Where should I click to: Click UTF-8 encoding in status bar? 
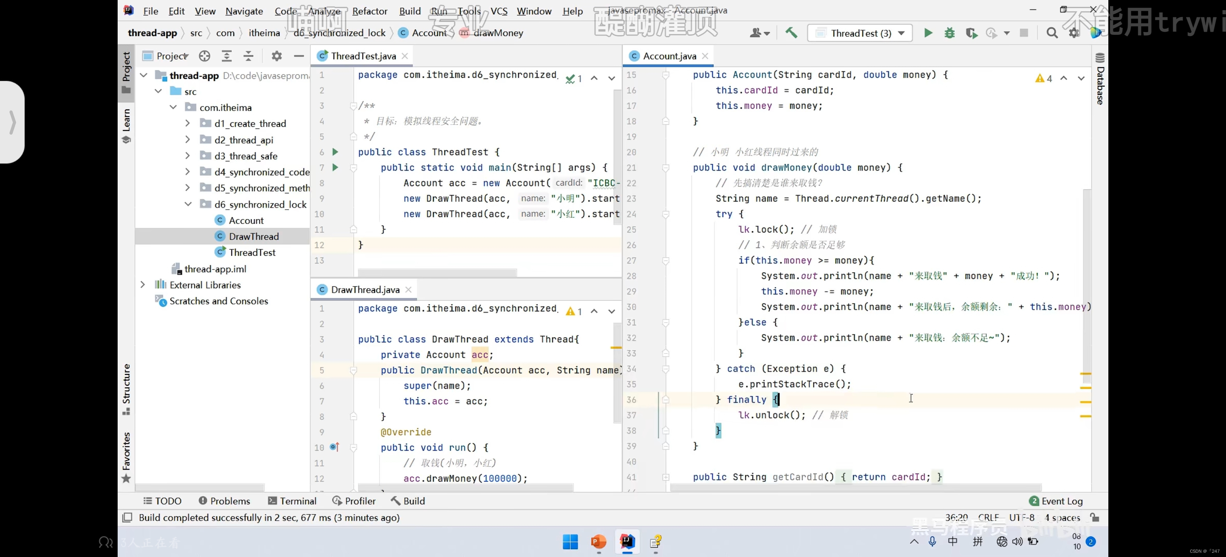(1021, 517)
